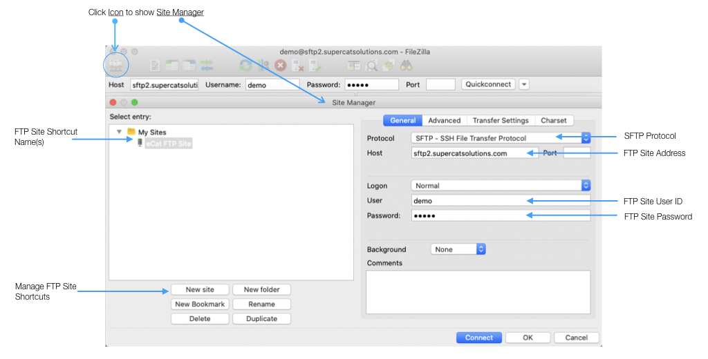Click the quickconnect Host field
Viewport: 708px width, 359px height.
pos(165,85)
